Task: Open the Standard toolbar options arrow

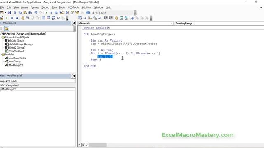Action: pyautogui.click(x=135, y=13)
